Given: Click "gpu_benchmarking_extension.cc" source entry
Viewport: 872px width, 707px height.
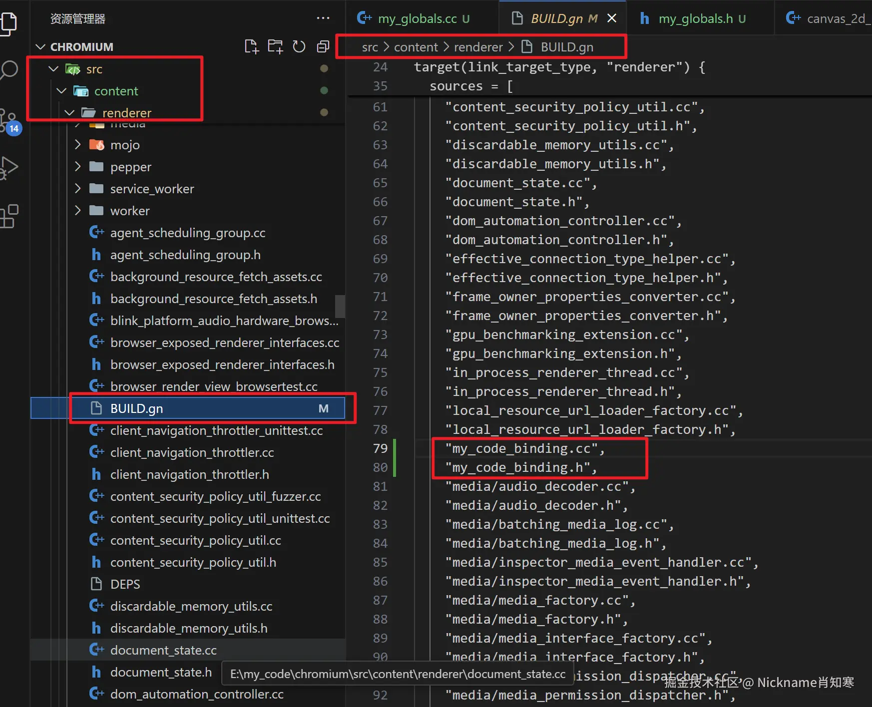Looking at the screenshot, I should coord(567,335).
